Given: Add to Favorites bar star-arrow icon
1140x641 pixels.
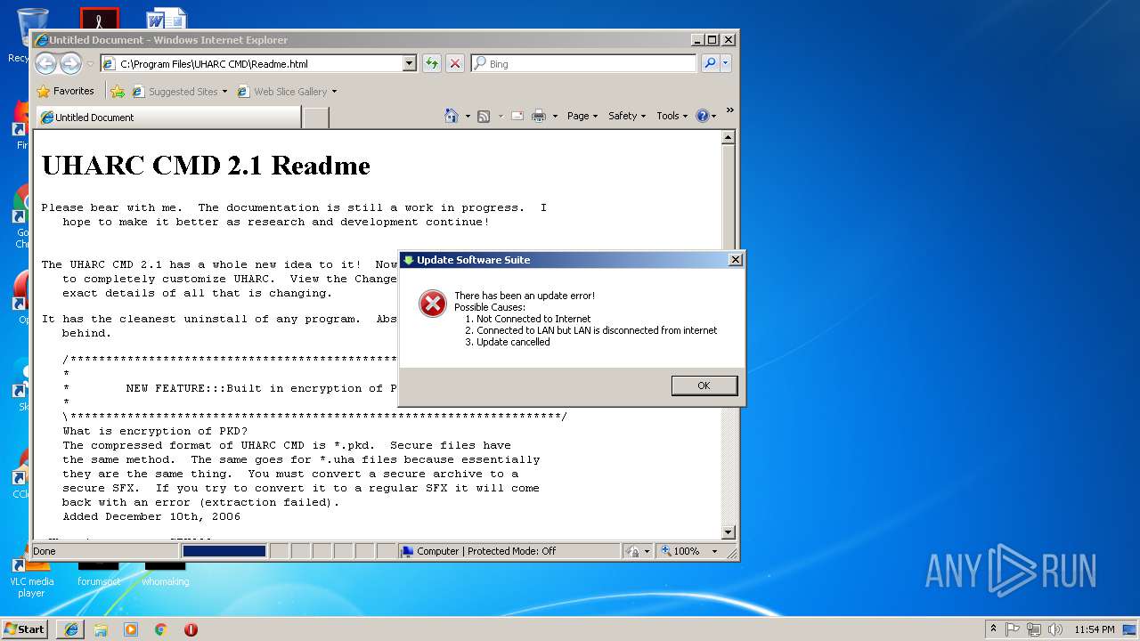Looking at the screenshot, I should tap(117, 91).
